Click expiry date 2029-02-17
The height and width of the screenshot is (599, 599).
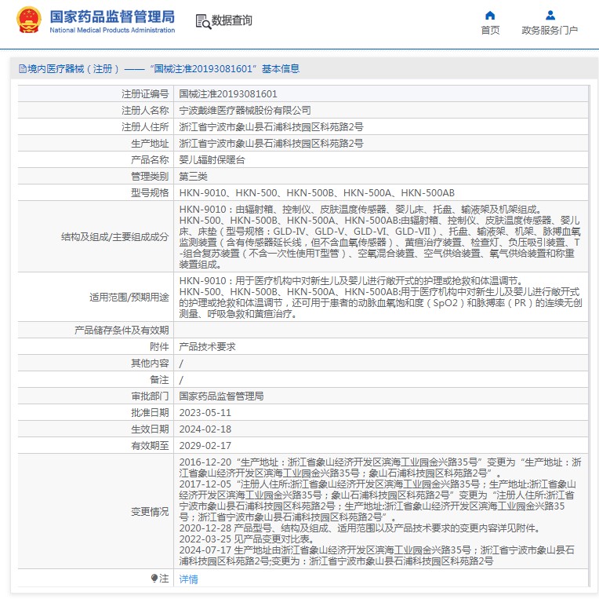pyautogui.click(x=205, y=446)
